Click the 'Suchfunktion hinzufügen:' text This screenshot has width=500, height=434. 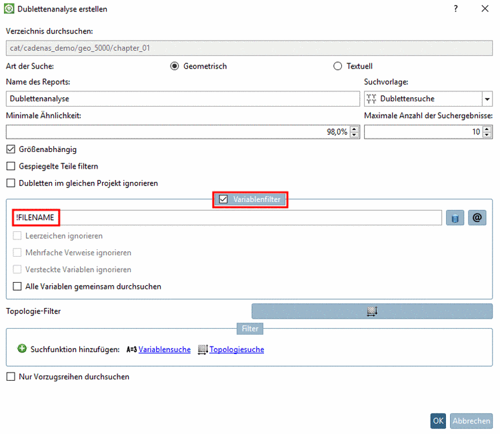[75, 349]
